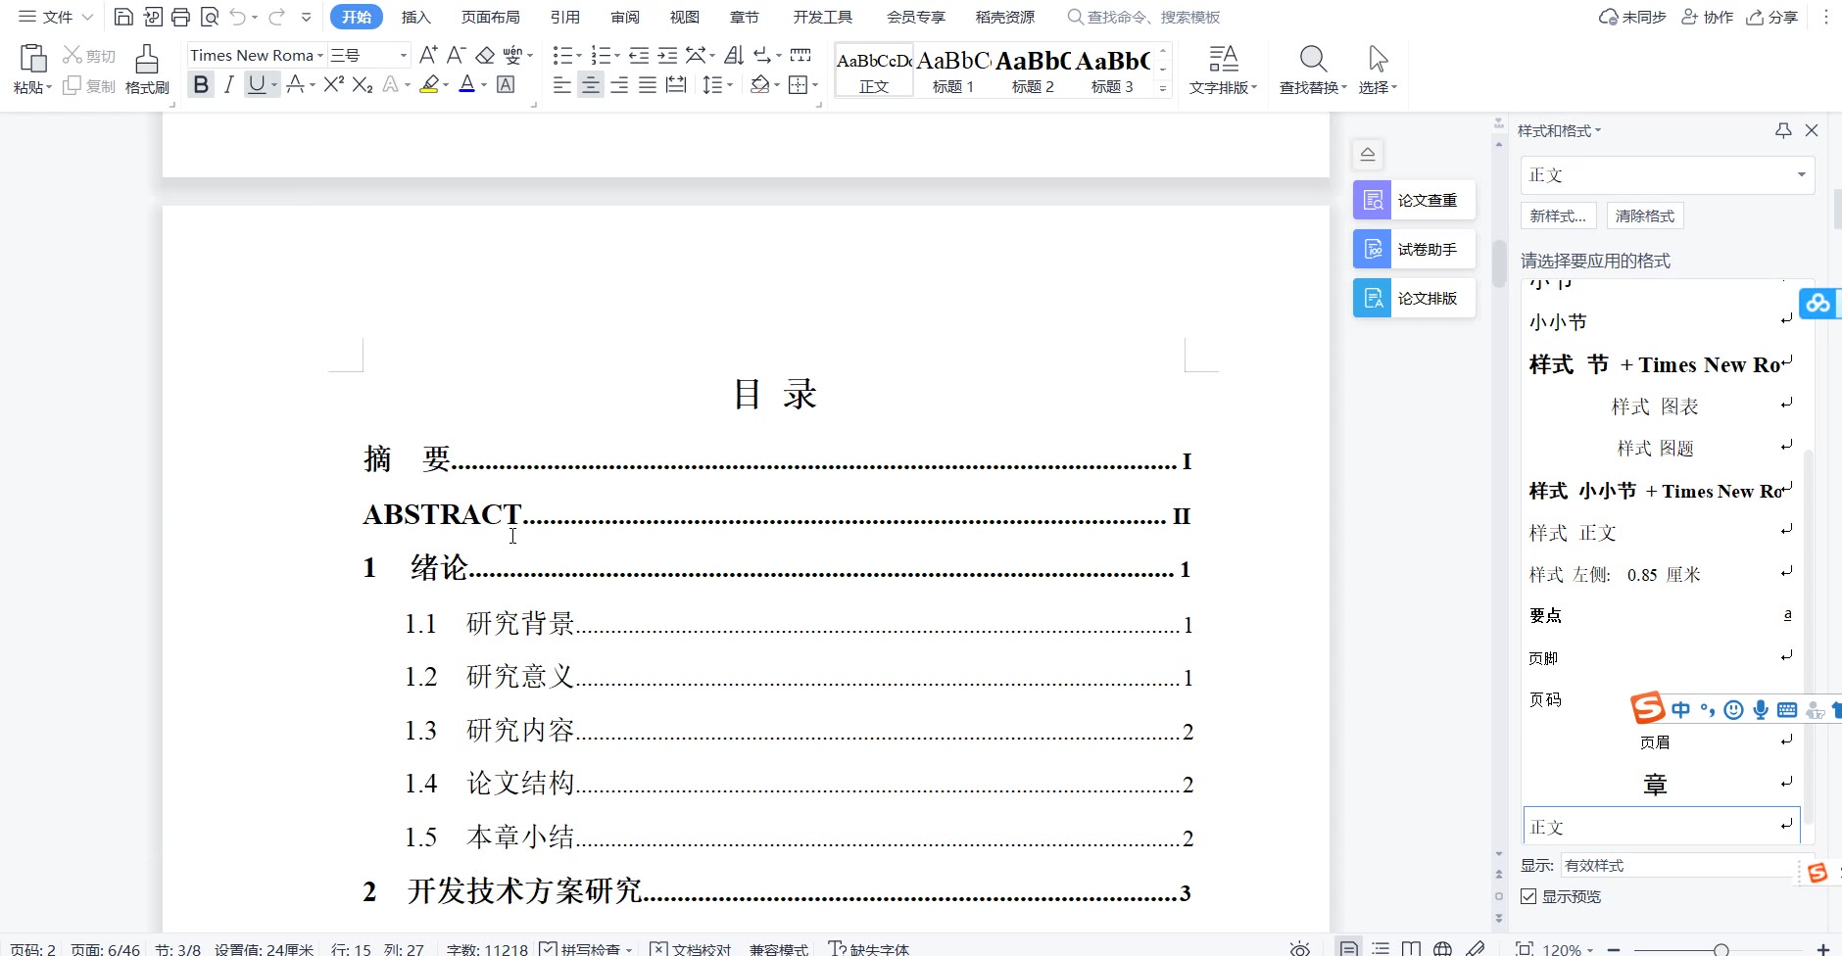The image size is (1842, 956).
Task: Click the zoom slider handle
Action: click(x=1721, y=949)
